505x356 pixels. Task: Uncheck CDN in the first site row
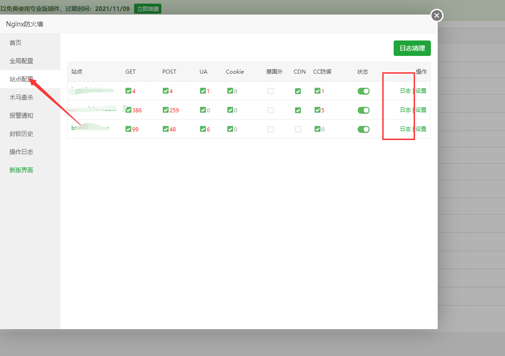[x=298, y=91]
